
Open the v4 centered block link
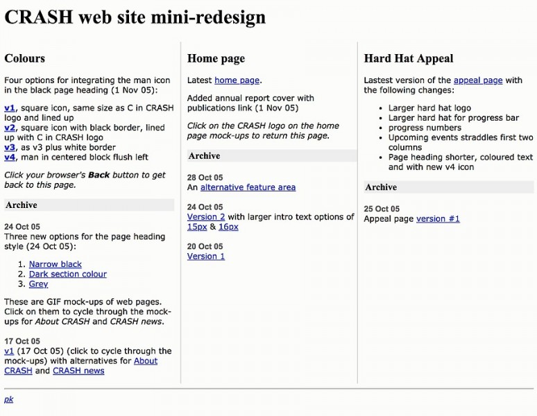(x=10, y=157)
